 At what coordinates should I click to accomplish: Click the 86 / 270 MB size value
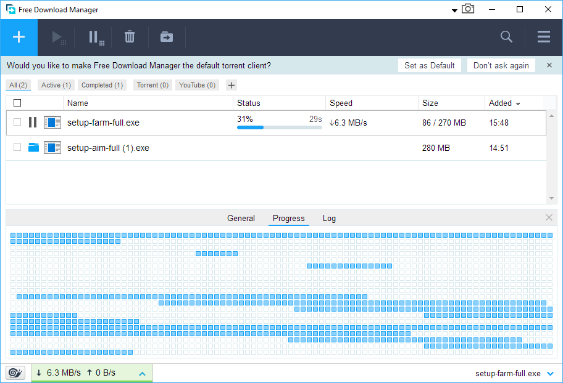click(x=444, y=123)
